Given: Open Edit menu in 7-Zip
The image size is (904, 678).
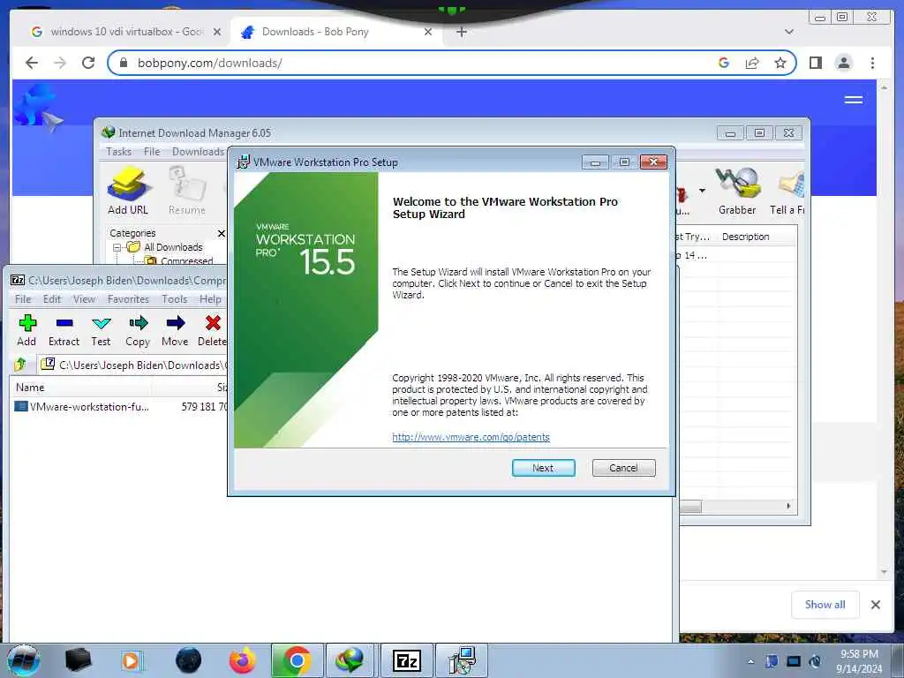Looking at the screenshot, I should click(x=52, y=298).
